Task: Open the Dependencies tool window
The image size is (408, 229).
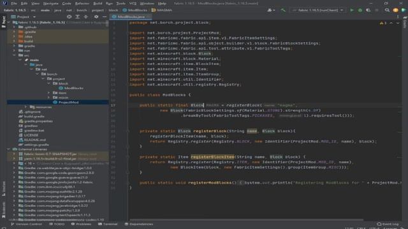Action: 139,224
